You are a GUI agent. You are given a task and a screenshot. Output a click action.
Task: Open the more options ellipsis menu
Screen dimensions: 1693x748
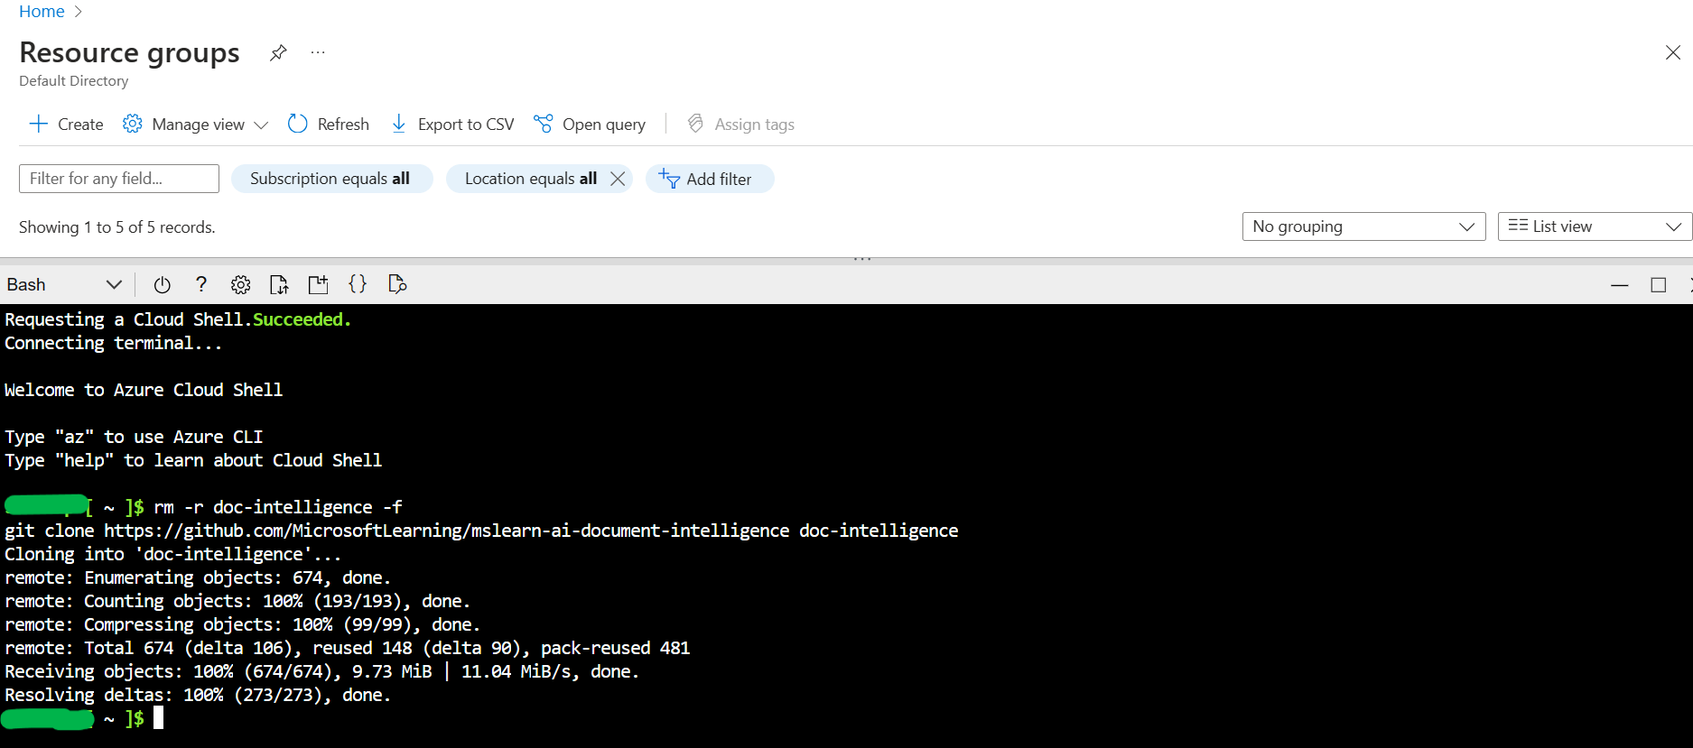[x=318, y=52]
